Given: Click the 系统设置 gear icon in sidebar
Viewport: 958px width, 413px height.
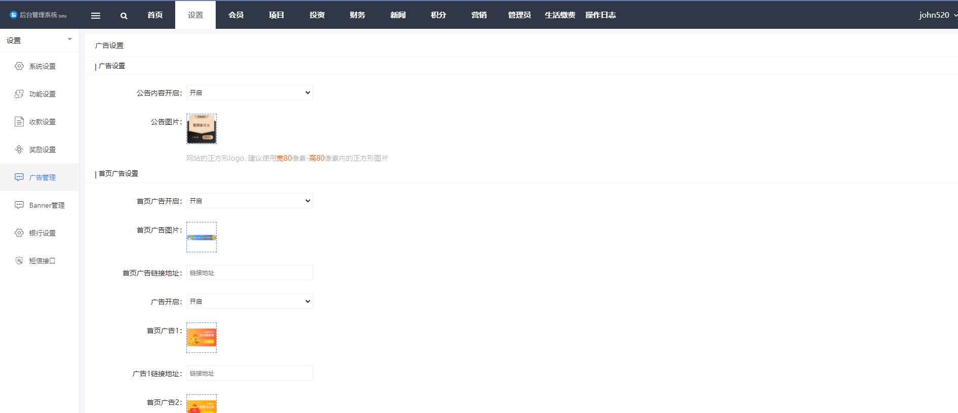Looking at the screenshot, I should point(19,66).
